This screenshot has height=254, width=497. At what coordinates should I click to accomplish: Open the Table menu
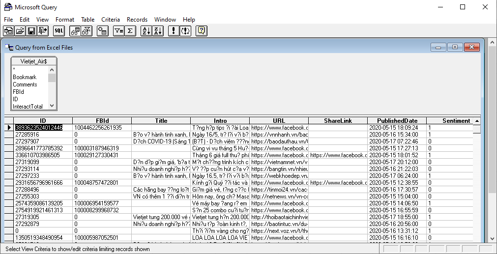[88, 20]
